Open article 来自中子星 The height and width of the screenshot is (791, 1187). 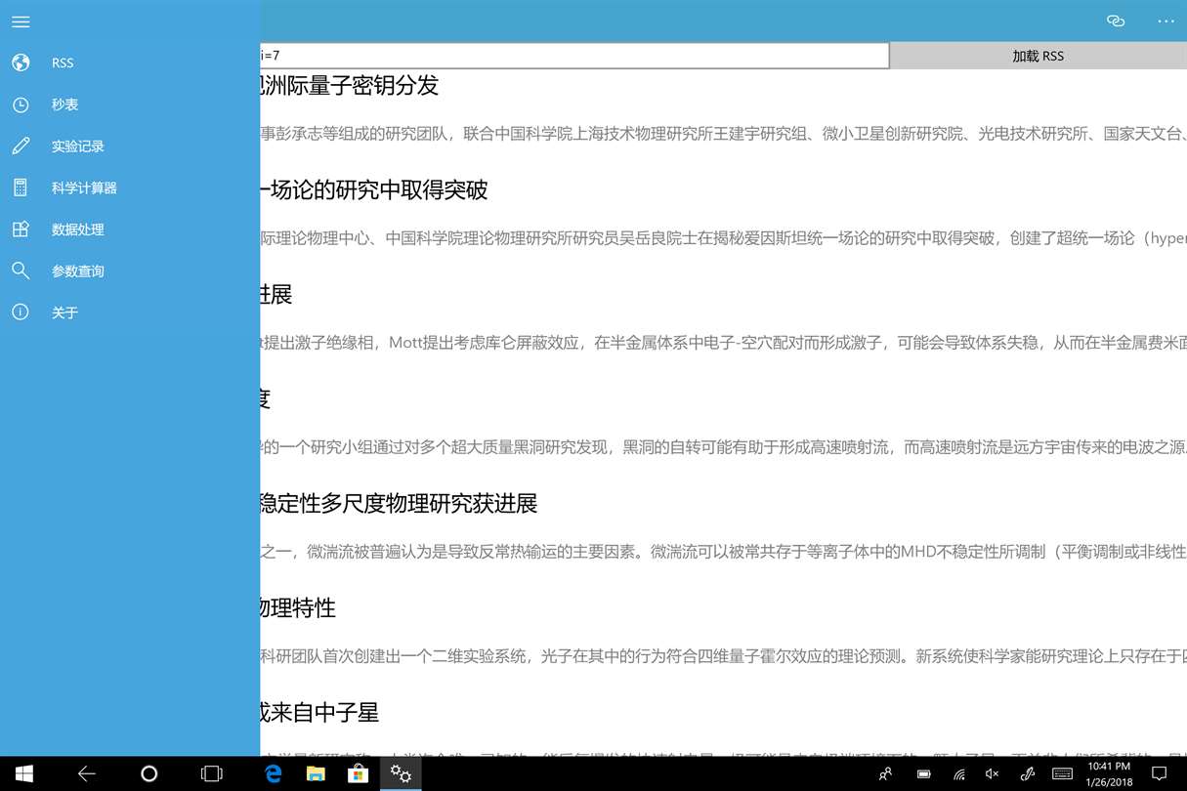pos(319,712)
